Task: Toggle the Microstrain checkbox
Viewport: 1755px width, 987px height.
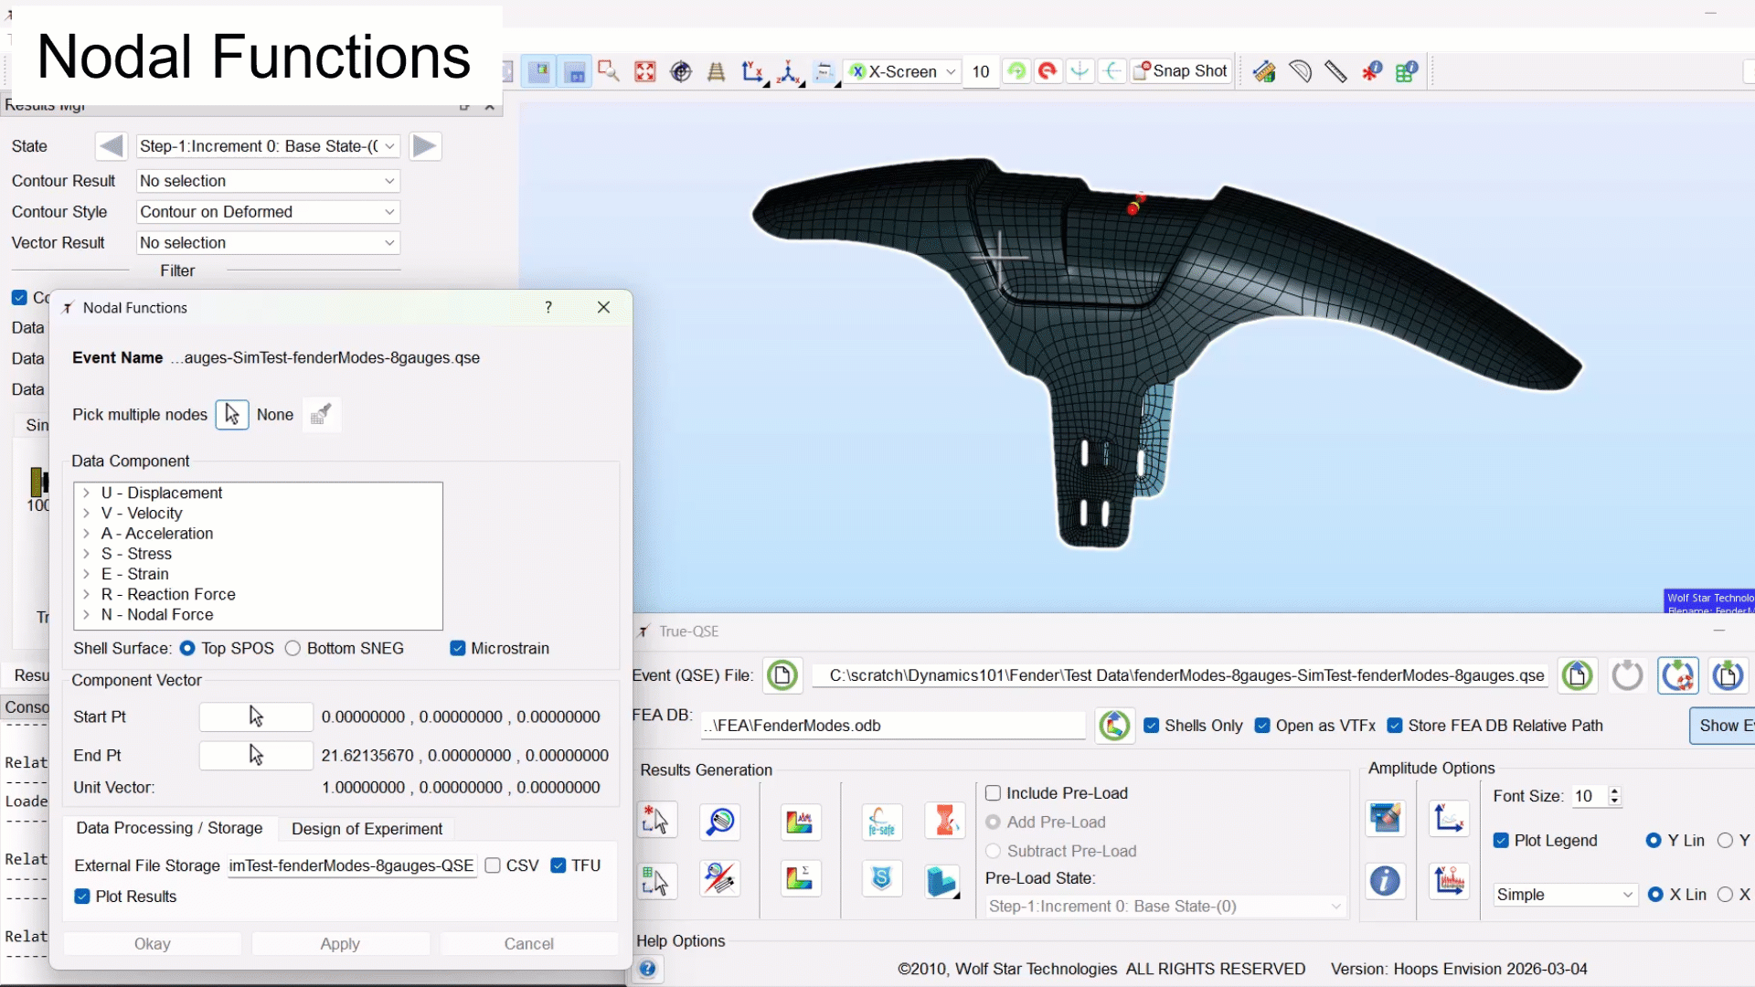Action: click(458, 648)
